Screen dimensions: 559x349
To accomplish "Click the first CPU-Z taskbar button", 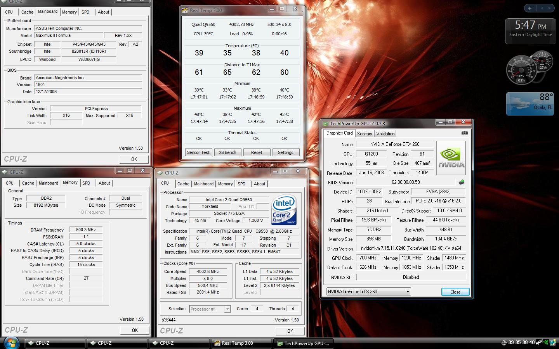I will 55,343.
